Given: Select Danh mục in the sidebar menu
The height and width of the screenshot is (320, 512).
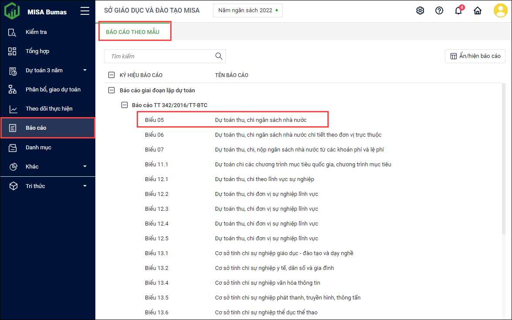Looking at the screenshot, I should (x=38, y=148).
